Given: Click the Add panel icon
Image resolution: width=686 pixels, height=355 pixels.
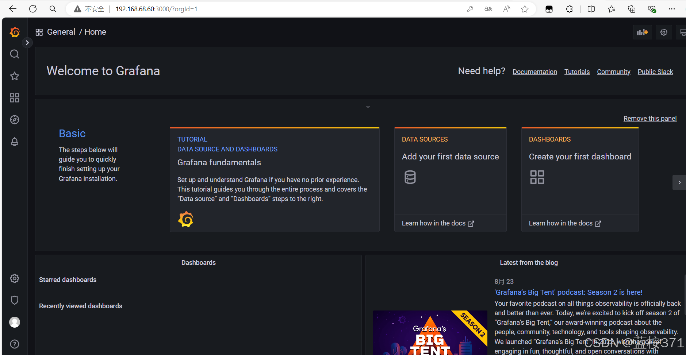Looking at the screenshot, I should pyautogui.click(x=642, y=32).
